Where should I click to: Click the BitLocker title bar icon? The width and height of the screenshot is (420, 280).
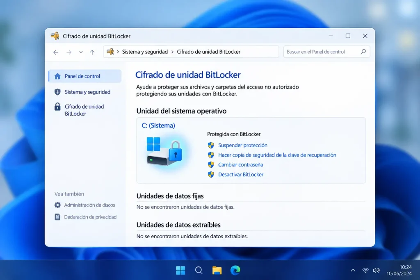point(55,36)
